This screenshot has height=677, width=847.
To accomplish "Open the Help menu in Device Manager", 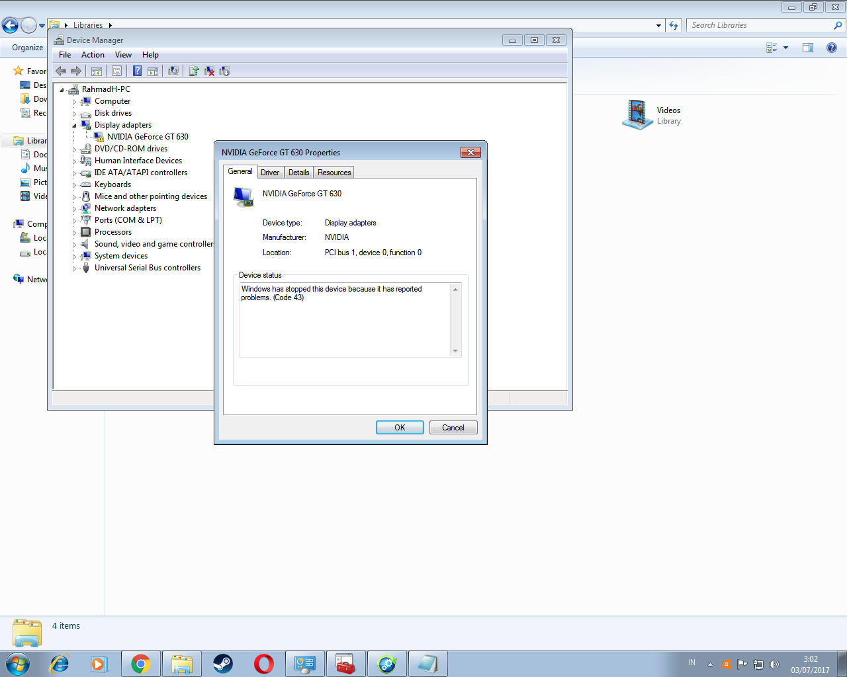I will (150, 55).
